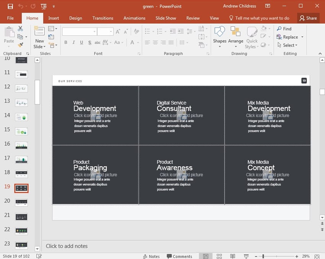Open the Select dropdown in Editing group
The width and height of the screenshot is (325, 259).
pos(290,45)
